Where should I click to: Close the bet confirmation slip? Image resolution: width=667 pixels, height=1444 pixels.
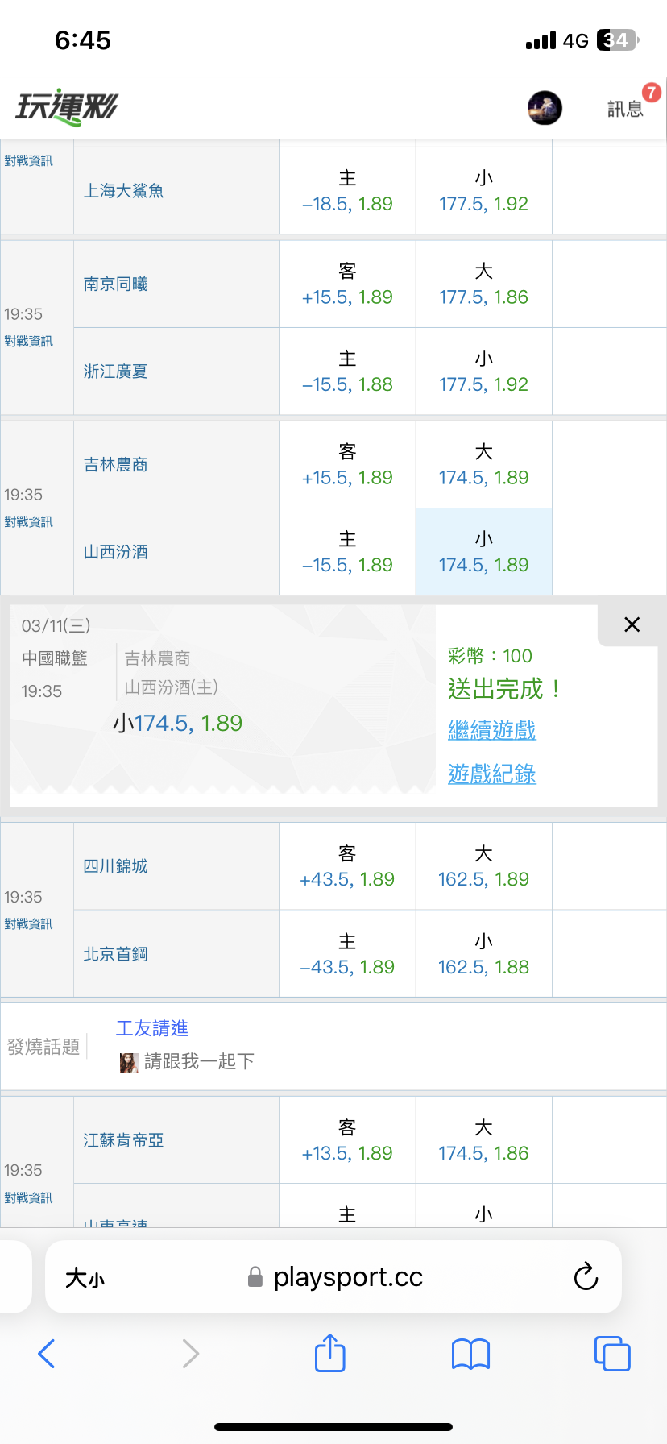coord(632,624)
